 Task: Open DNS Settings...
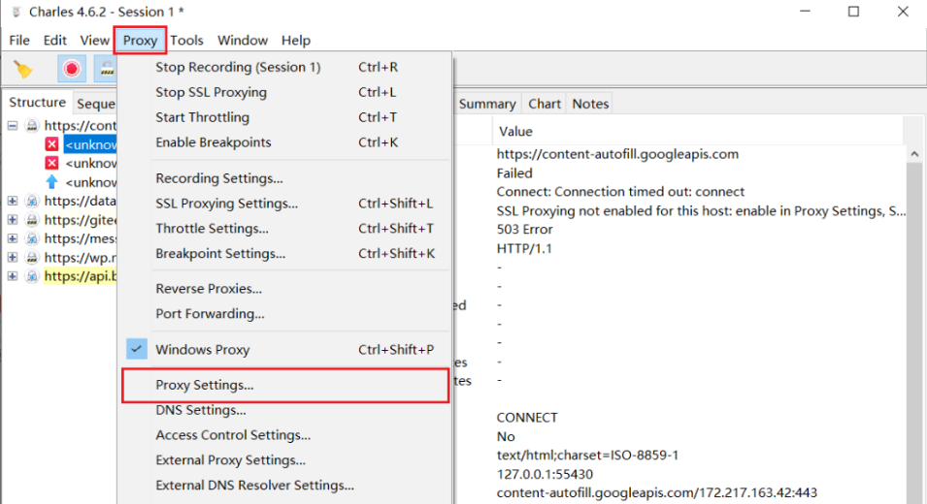284,410
